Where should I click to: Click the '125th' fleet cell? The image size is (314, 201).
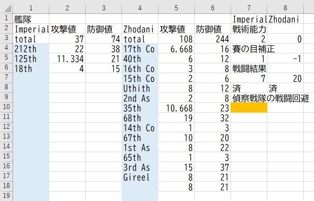point(31,58)
